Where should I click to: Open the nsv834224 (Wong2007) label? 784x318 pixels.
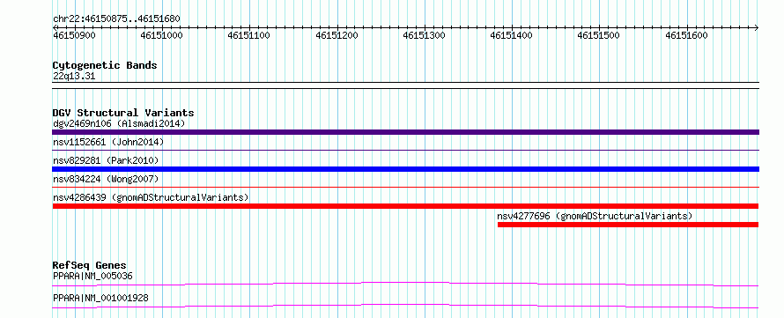click(106, 179)
